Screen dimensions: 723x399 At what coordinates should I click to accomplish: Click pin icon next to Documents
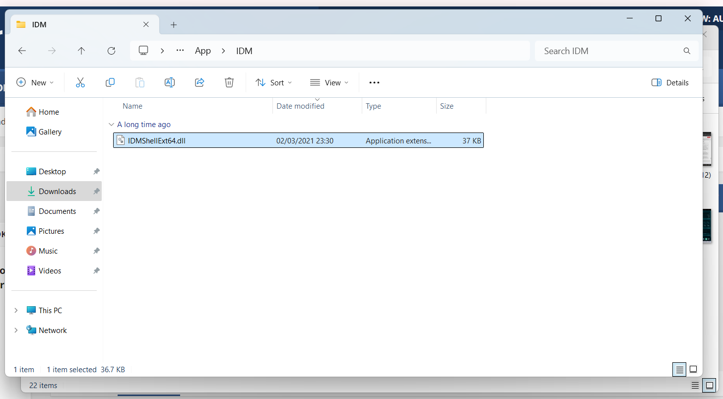(x=96, y=211)
